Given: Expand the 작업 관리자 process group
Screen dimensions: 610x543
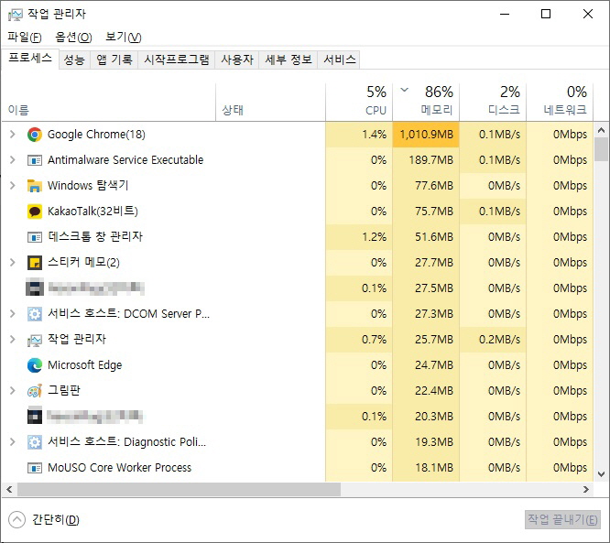Looking at the screenshot, I should [13, 340].
